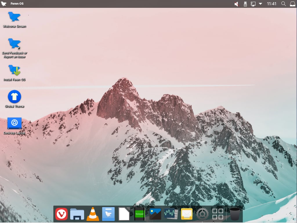Launch Notepad from the dock
The height and width of the screenshot is (223, 297).
(x=140, y=214)
